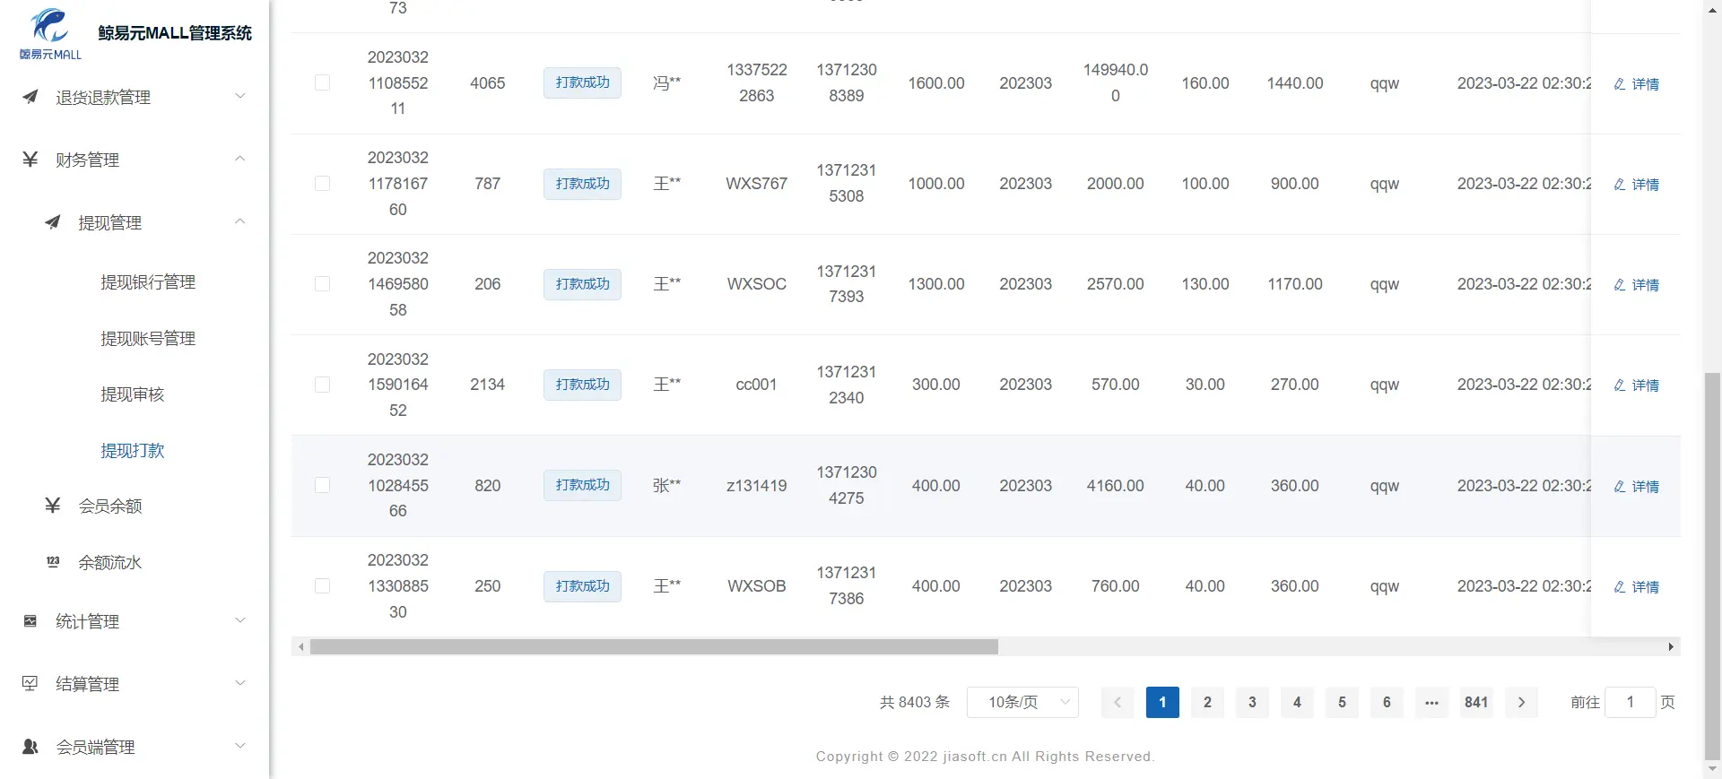Click current page 1 button
Image resolution: width=1722 pixels, height=779 pixels.
point(1162,702)
